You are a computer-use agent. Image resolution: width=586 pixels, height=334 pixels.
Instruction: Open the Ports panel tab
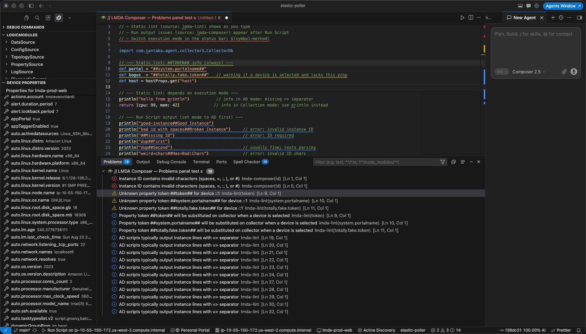221,162
